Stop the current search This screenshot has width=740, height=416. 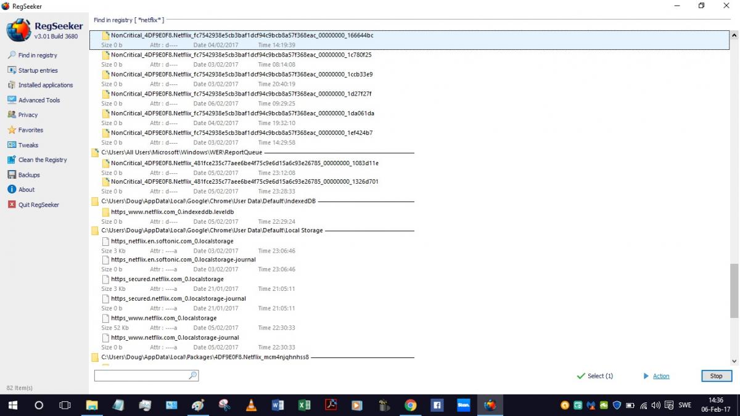717,376
